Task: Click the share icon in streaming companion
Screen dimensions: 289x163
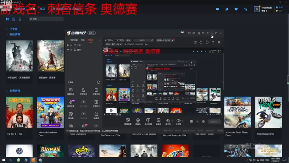Action: click(219, 42)
